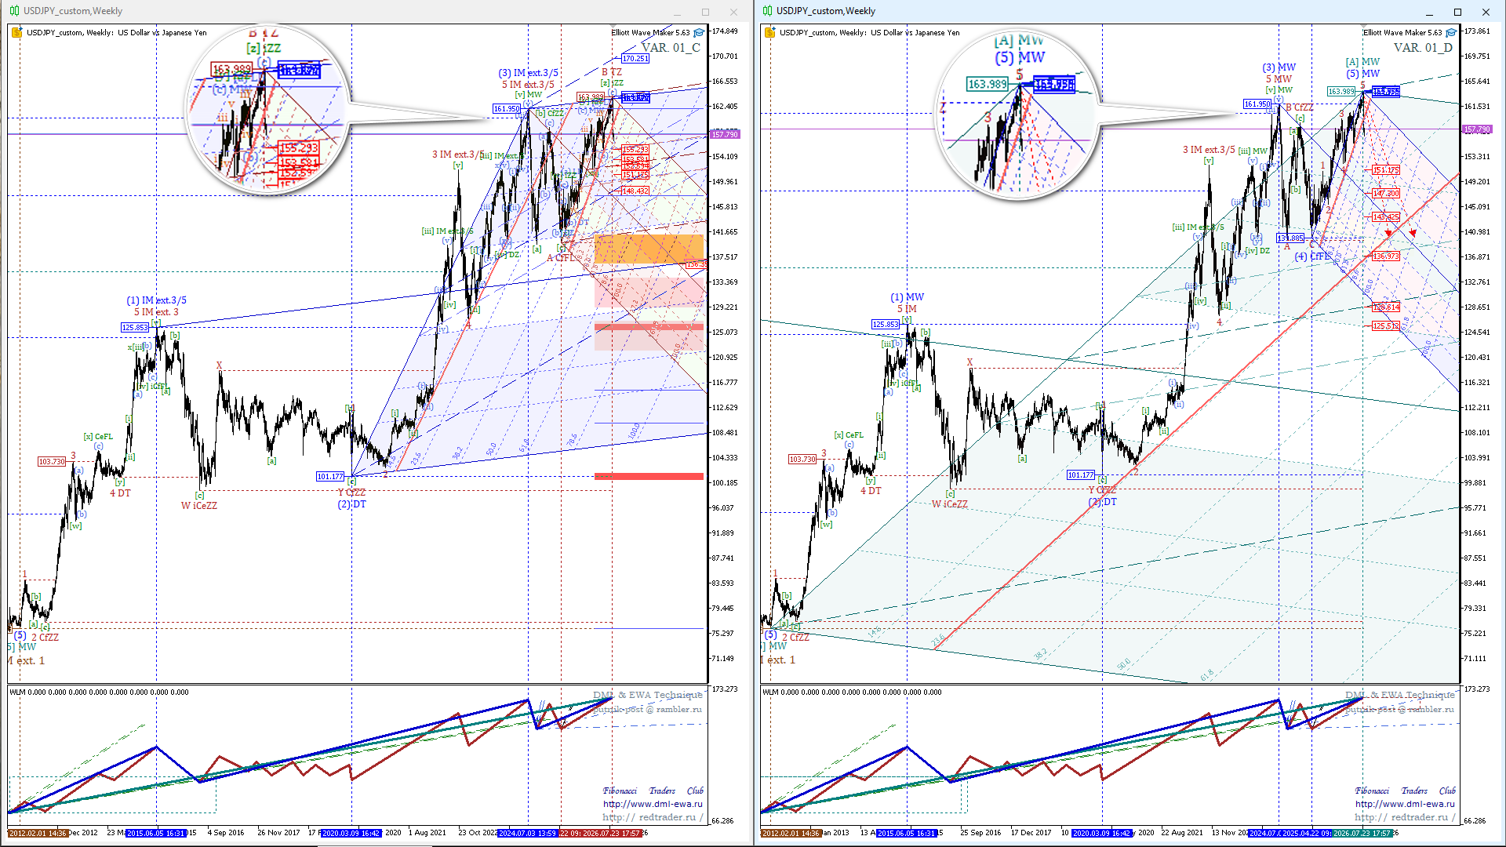
Task: Maximize the left USDJPY chart window
Action: (705, 12)
